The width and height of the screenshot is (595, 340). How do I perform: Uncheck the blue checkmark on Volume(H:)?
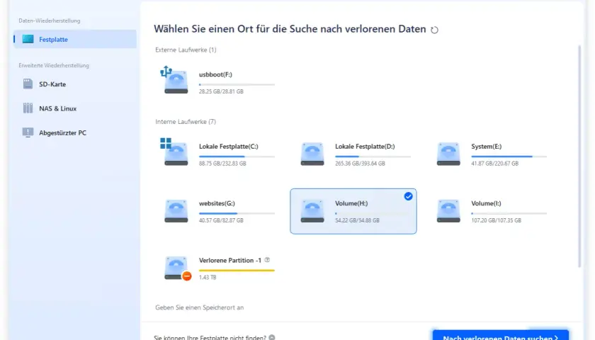(x=408, y=196)
